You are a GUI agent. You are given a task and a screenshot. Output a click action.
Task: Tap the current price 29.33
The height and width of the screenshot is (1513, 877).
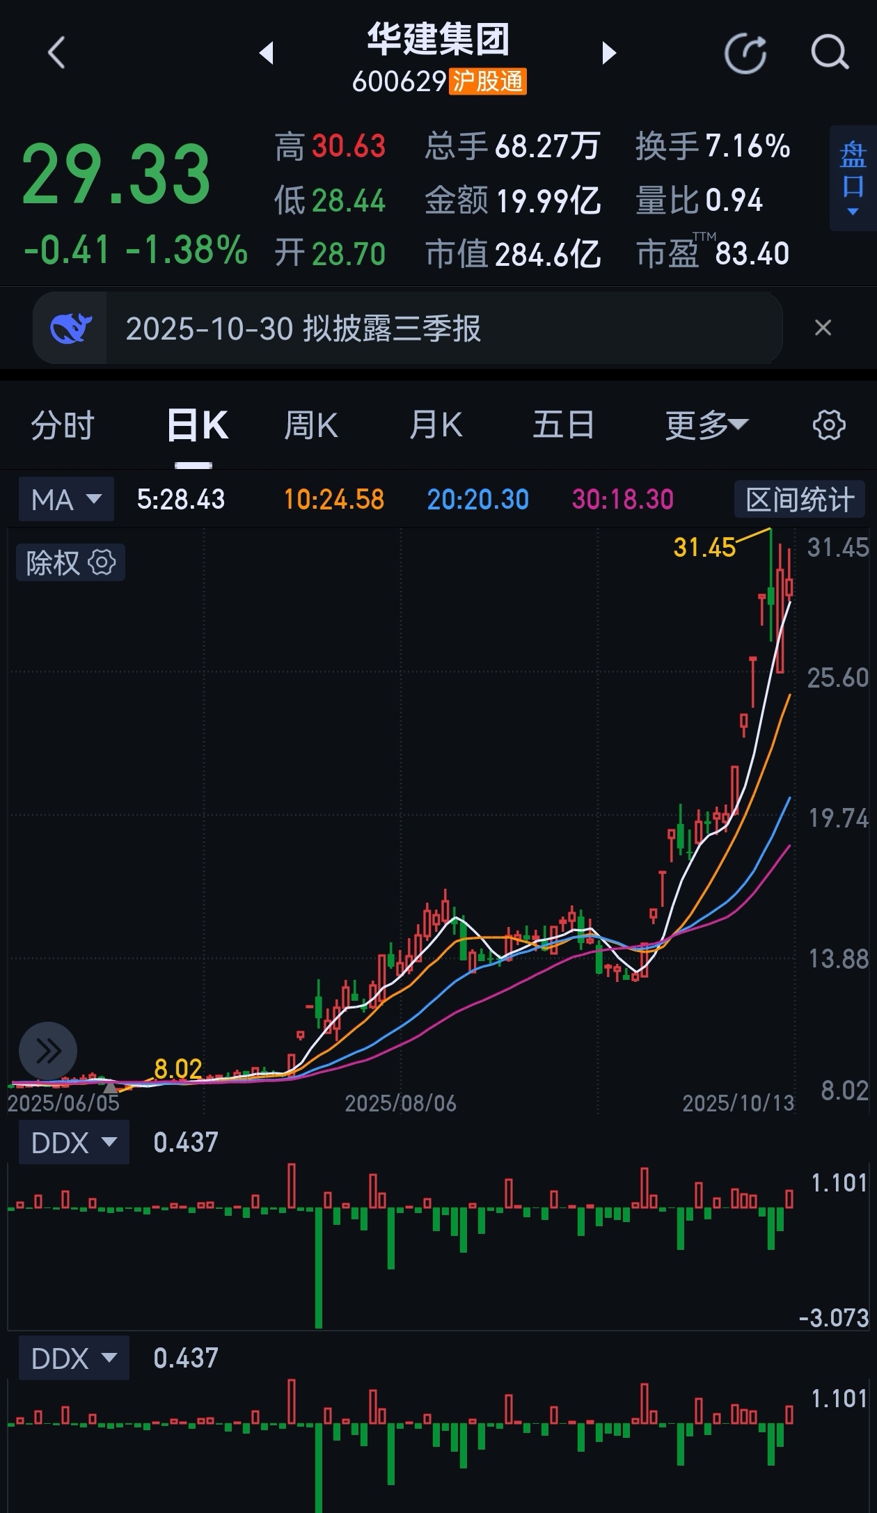coord(116,173)
